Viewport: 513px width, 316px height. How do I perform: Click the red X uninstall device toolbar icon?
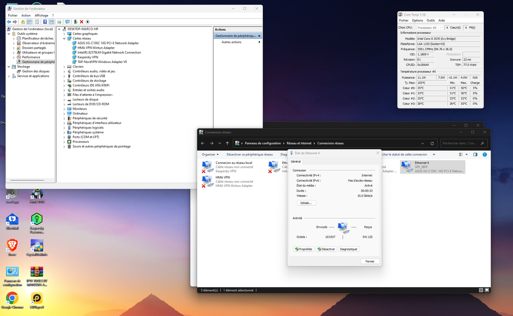tap(82, 22)
